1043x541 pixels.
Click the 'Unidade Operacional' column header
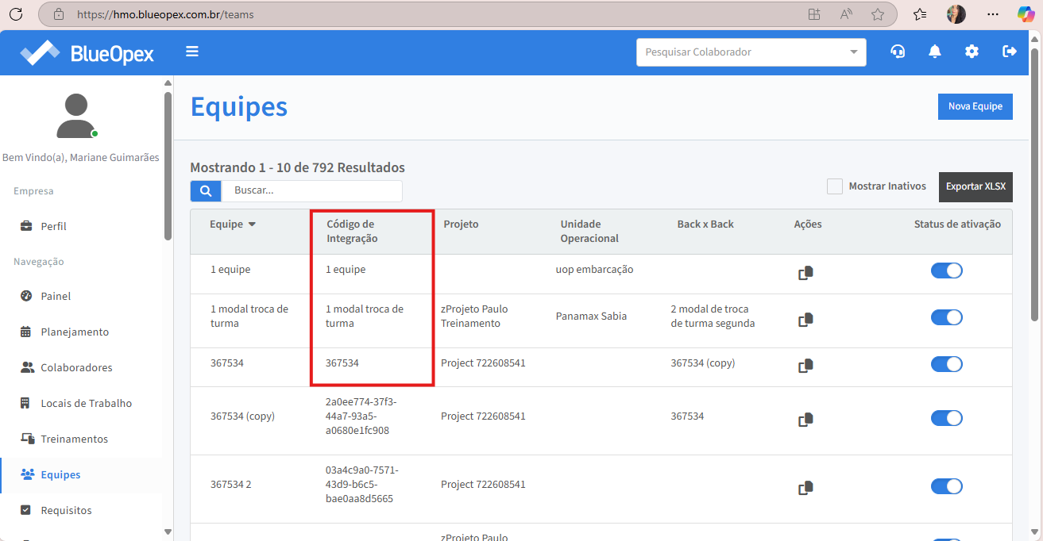click(x=589, y=231)
